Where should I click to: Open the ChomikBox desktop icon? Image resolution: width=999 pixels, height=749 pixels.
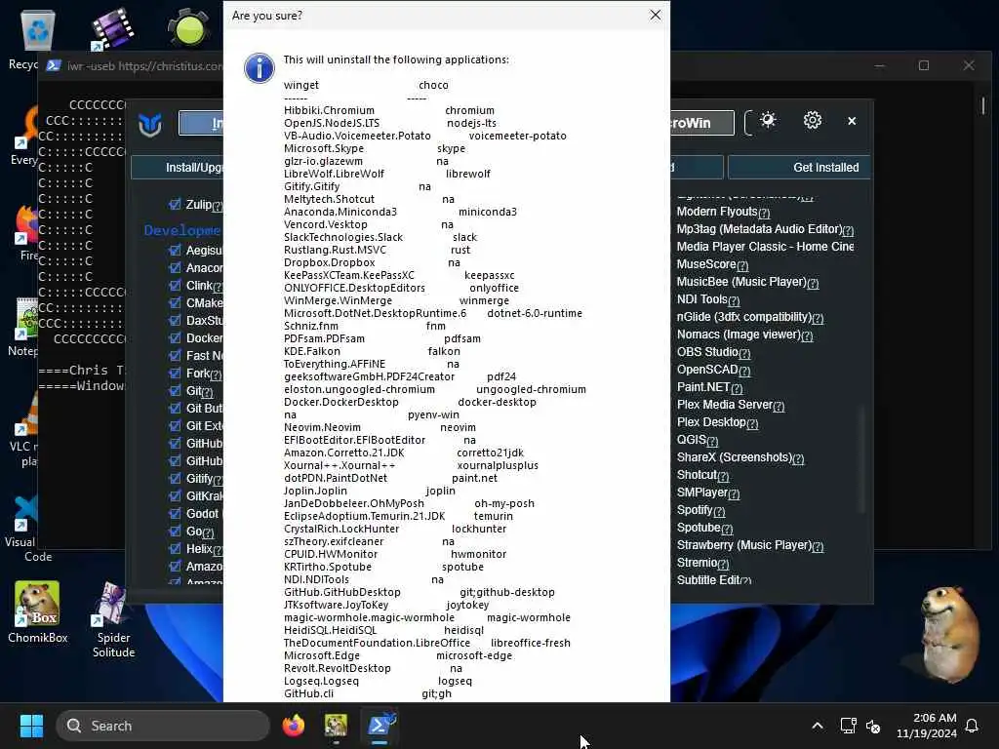pos(38,611)
